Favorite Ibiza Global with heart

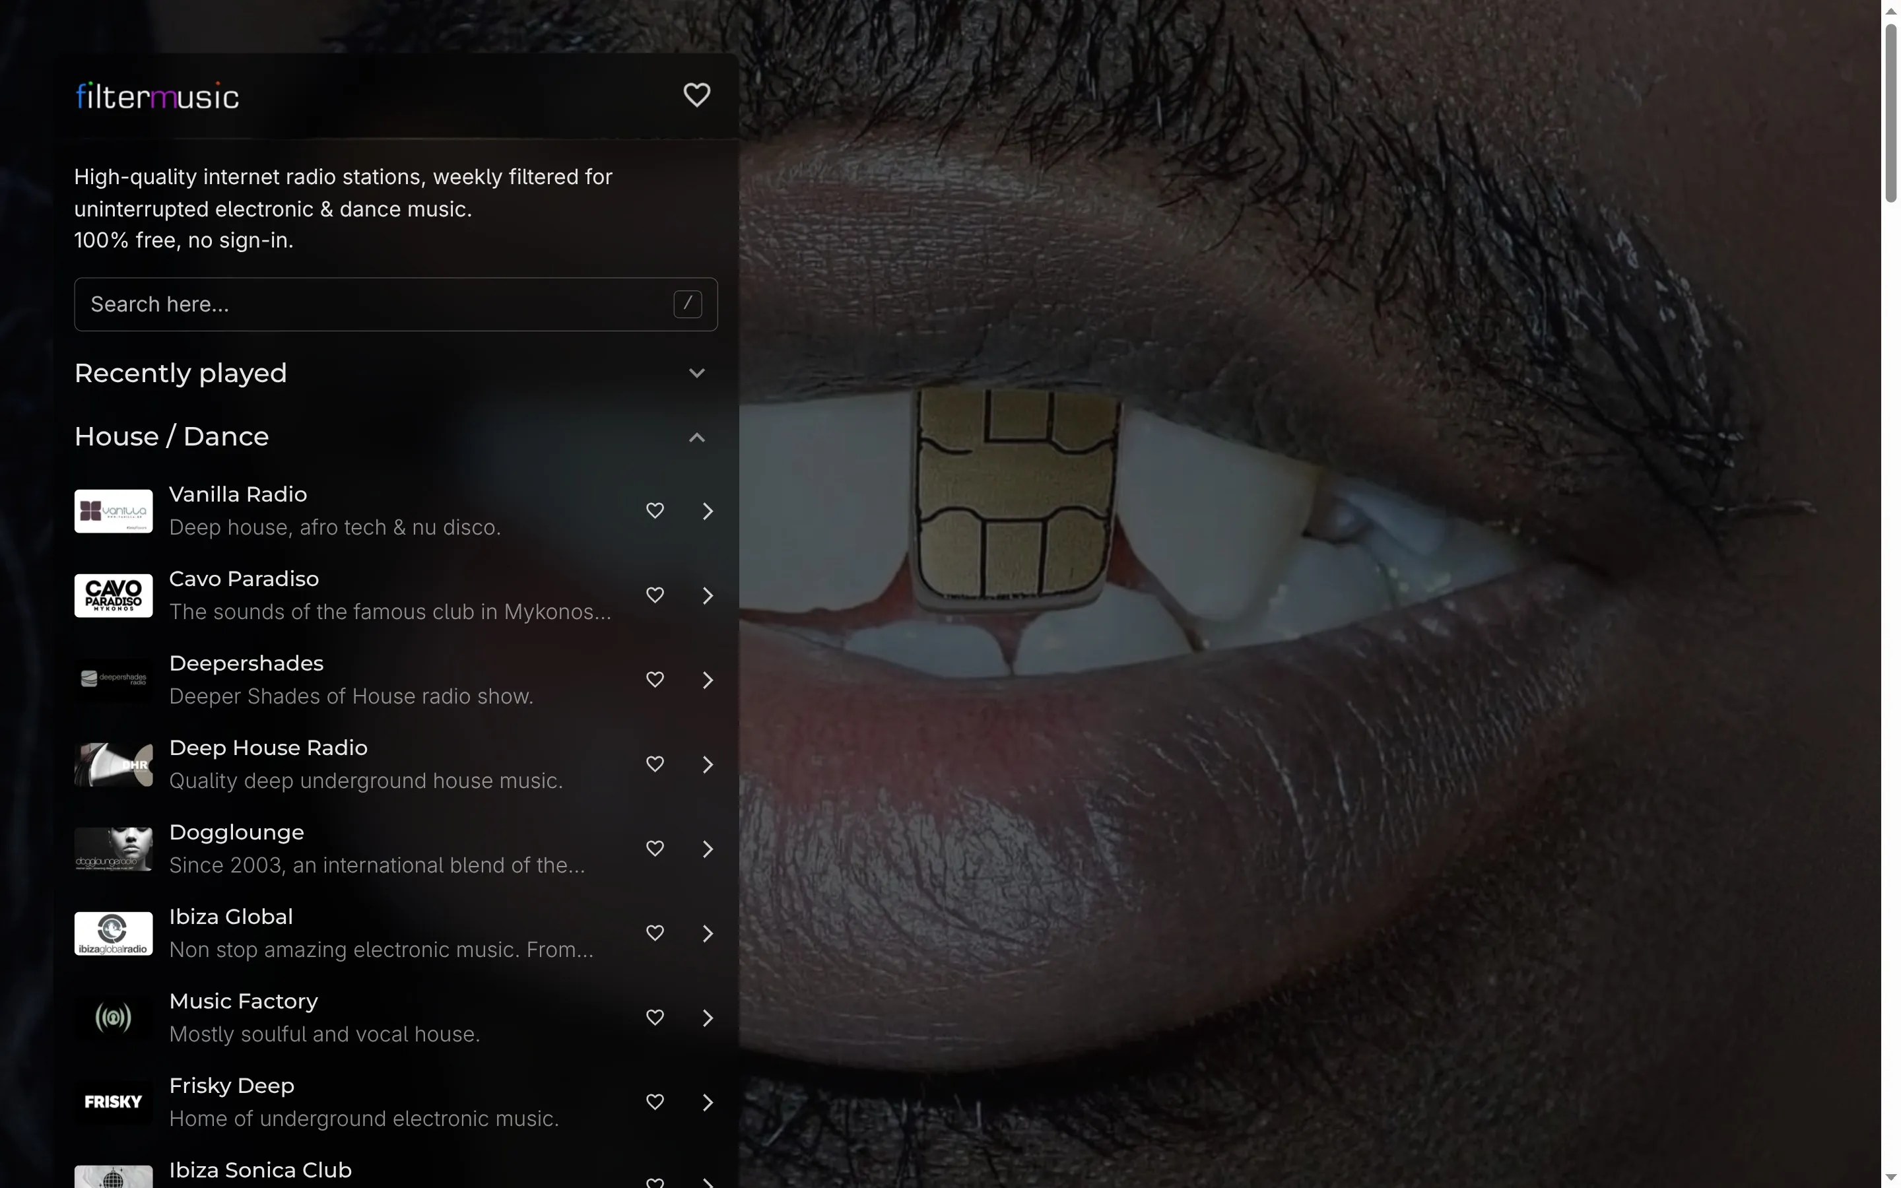[x=654, y=933]
